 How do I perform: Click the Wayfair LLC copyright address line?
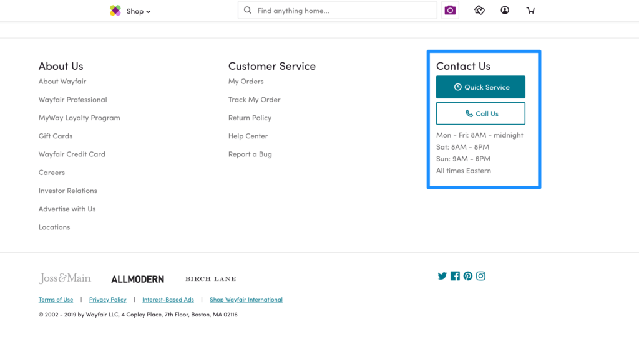tap(138, 315)
